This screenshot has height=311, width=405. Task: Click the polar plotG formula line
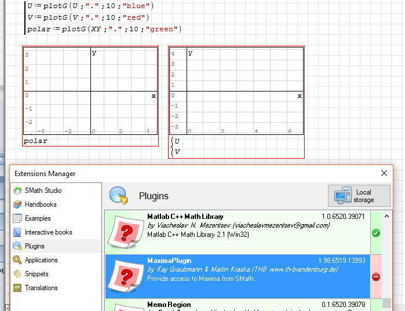coord(104,29)
